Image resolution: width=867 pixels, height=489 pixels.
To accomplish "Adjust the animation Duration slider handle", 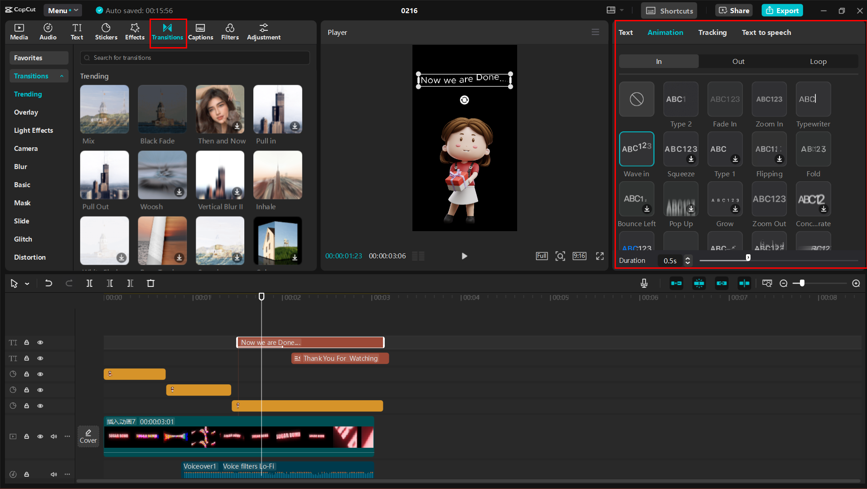I will tap(748, 258).
